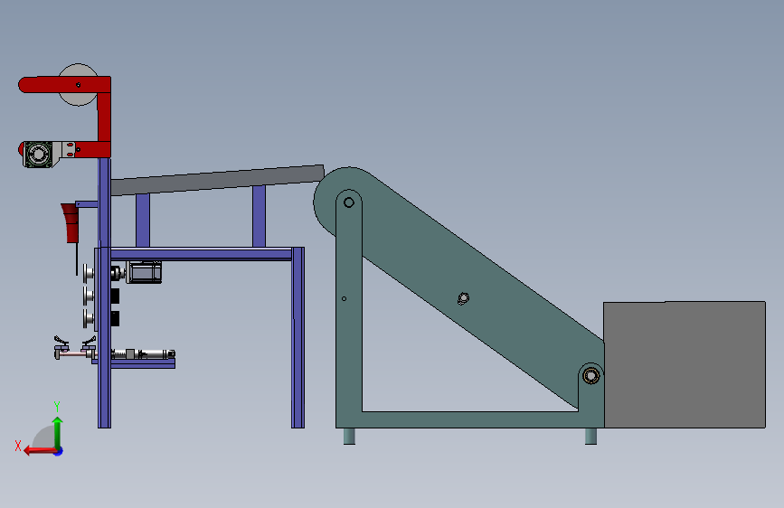This screenshot has height=508, width=784.
Task: Select the bearing at conveyor's lower roller
Action: pyautogui.click(x=591, y=375)
